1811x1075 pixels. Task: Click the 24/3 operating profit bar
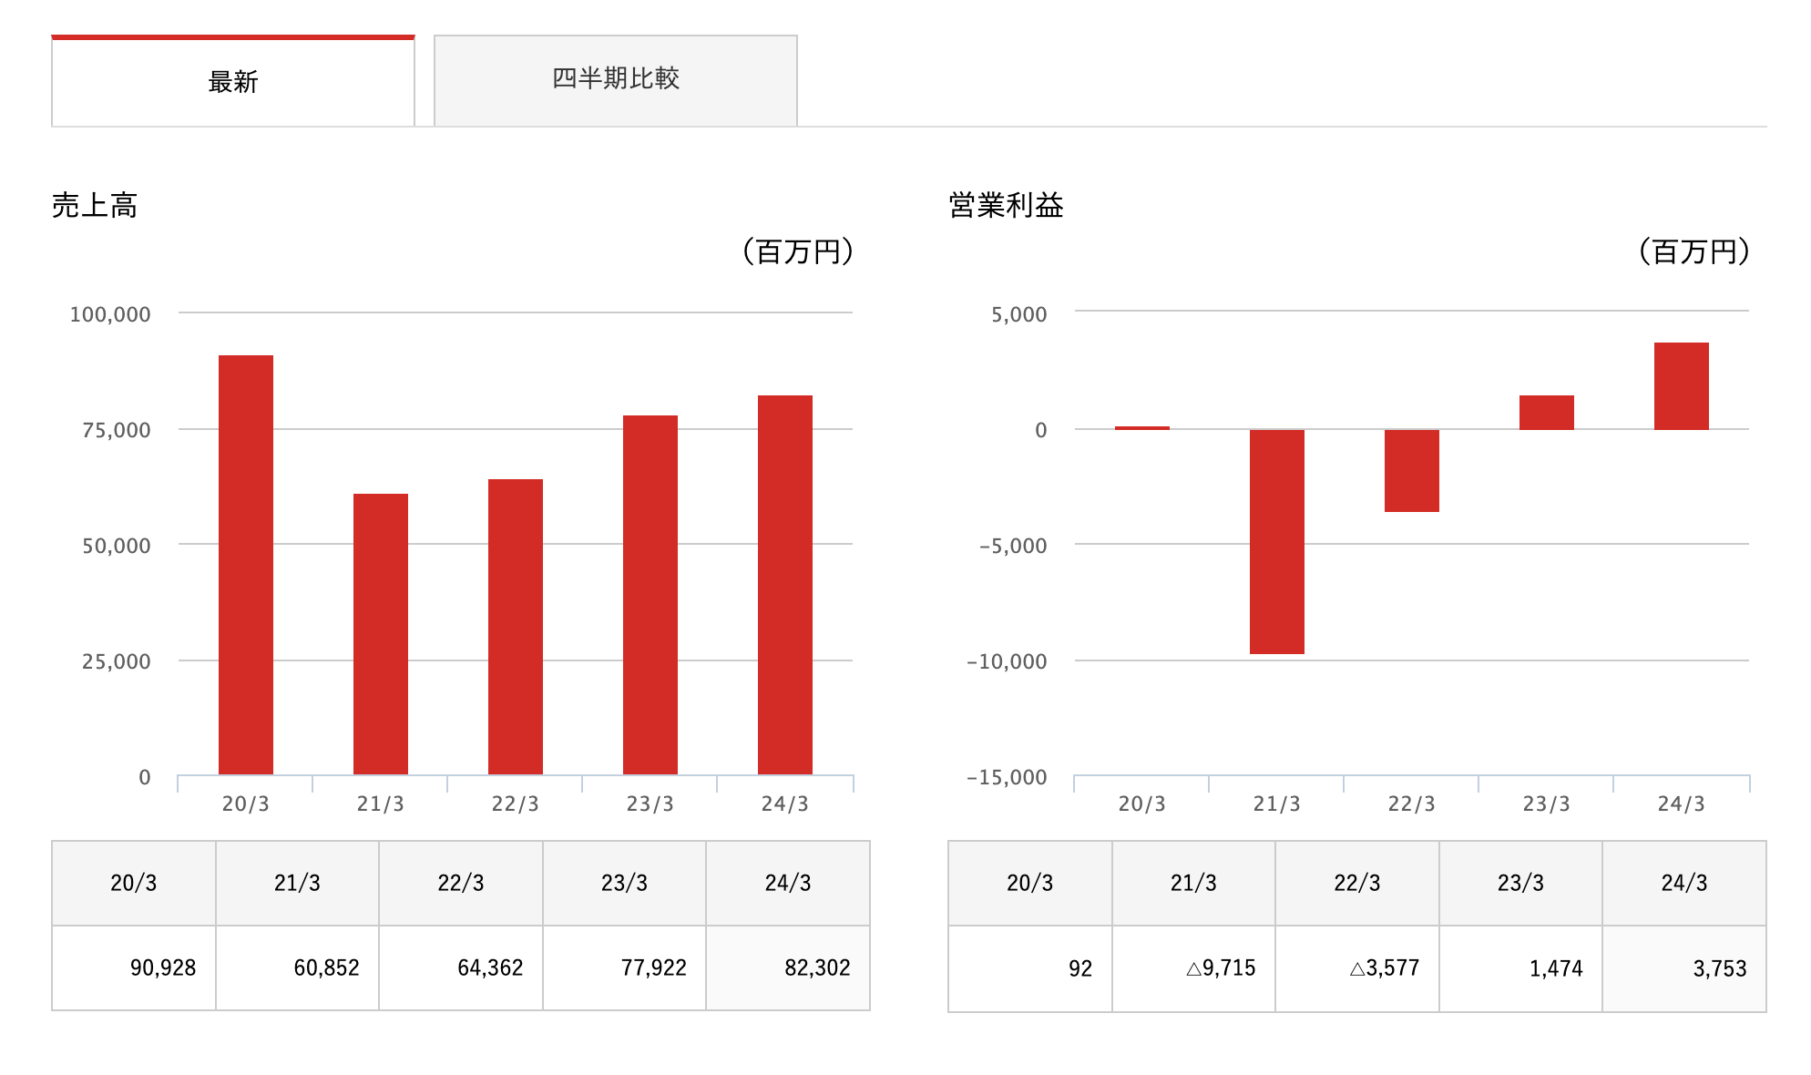[1682, 386]
